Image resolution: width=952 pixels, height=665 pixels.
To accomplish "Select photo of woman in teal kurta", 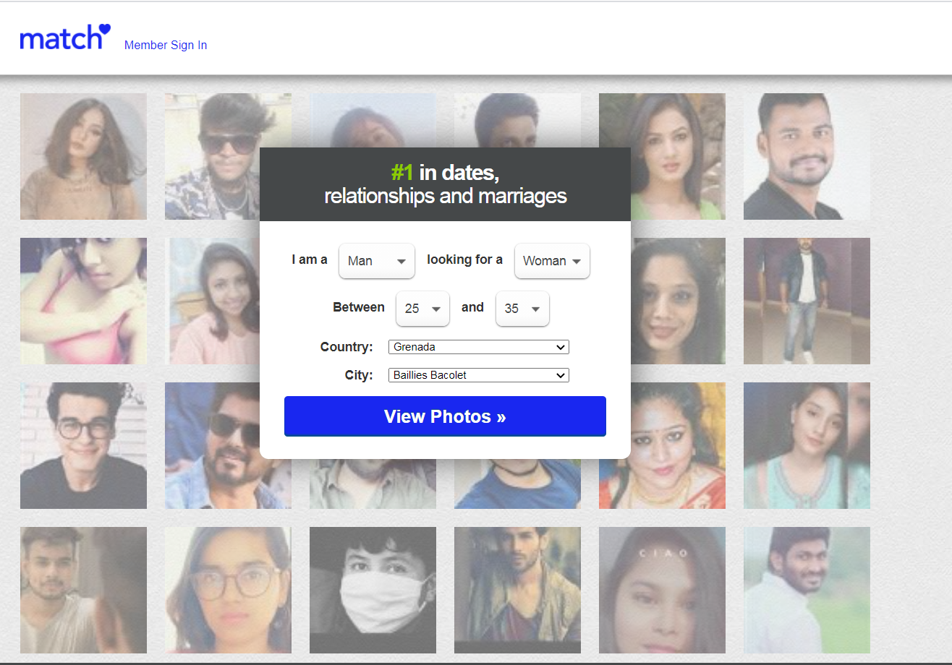I will (807, 445).
